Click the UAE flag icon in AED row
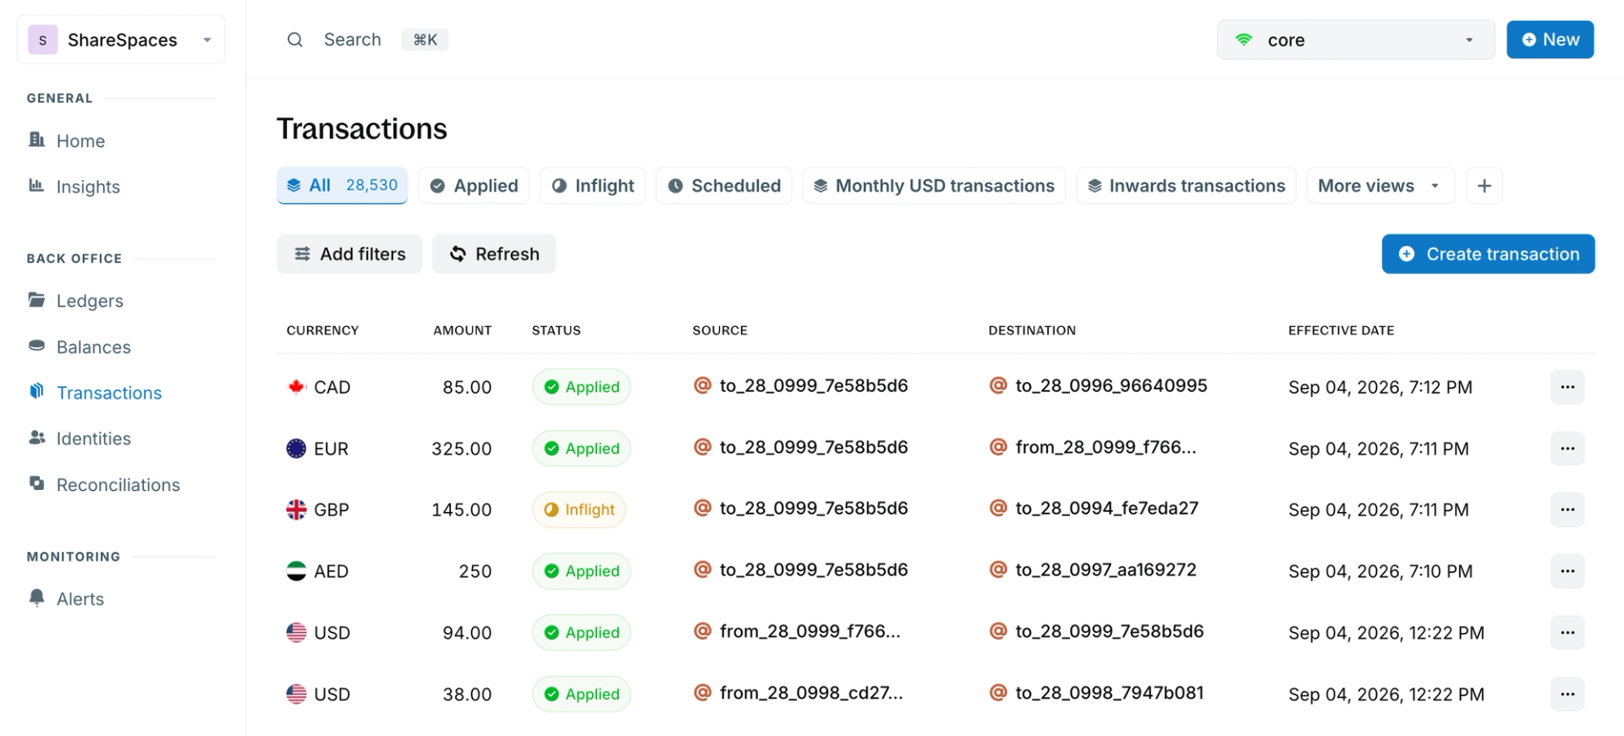This screenshot has height=736, width=1624. tap(296, 571)
